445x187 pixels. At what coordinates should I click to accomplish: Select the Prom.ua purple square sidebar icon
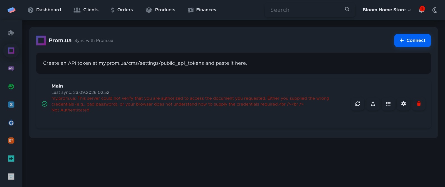[11, 51]
